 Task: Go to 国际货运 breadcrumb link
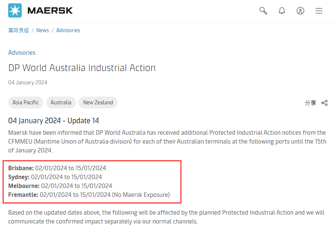point(19,30)
